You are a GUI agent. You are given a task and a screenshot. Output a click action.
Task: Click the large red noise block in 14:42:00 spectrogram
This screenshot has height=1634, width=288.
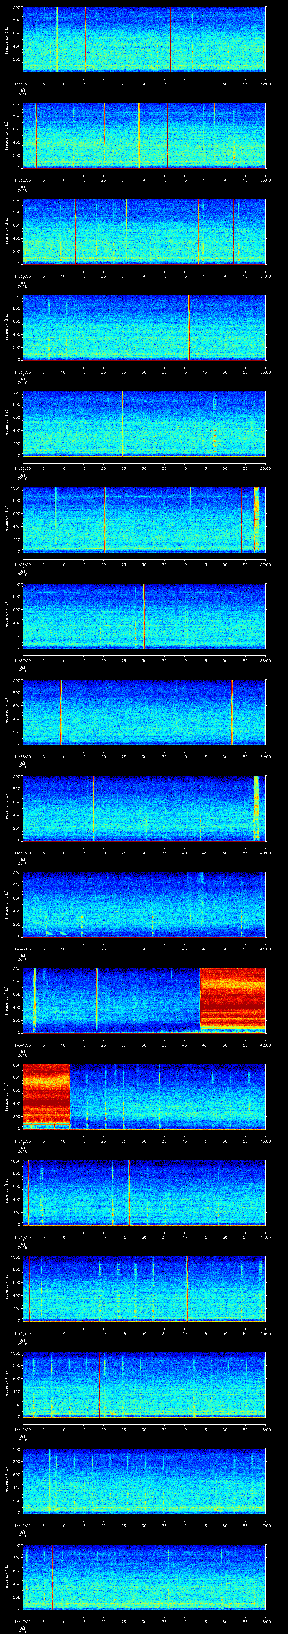point(46,1094)
